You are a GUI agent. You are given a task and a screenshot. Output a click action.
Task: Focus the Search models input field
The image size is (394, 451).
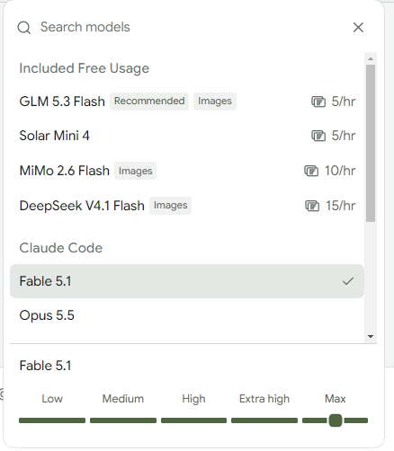tap(192, 27)
